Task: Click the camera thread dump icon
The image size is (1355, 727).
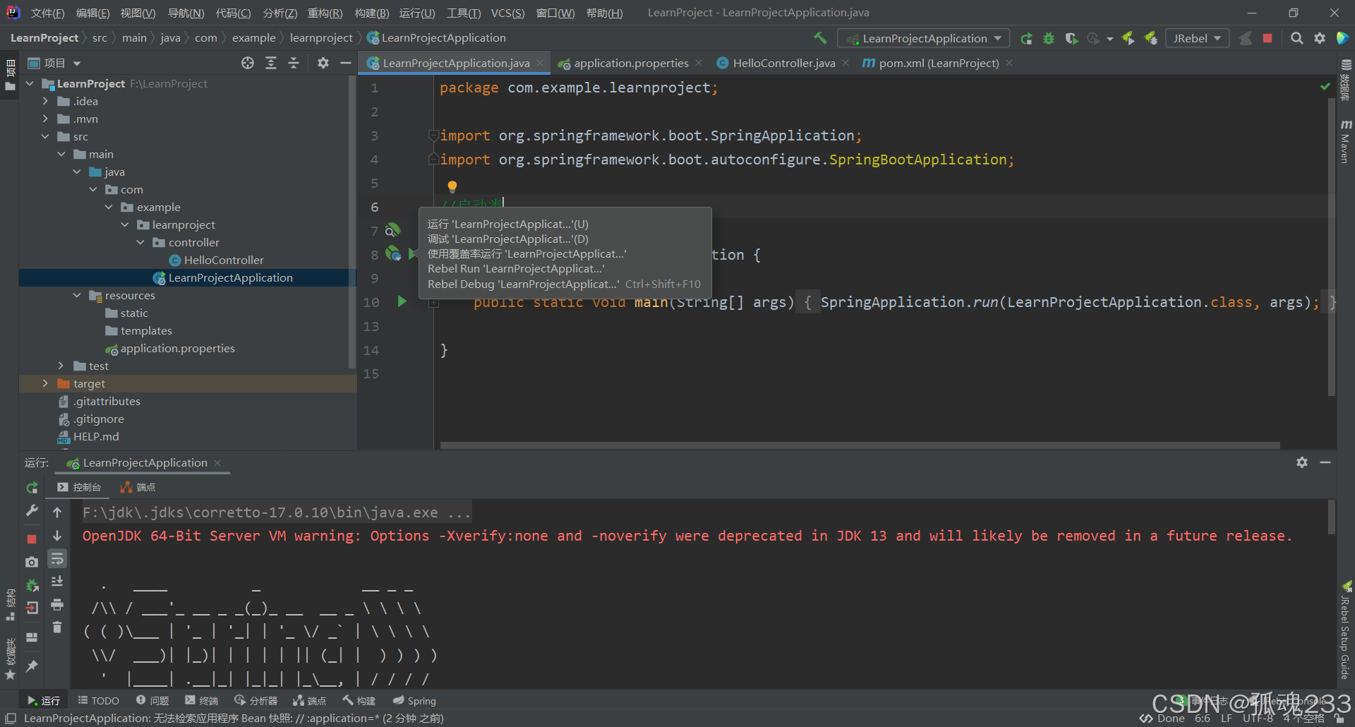Action: click(x=32, y=563)
